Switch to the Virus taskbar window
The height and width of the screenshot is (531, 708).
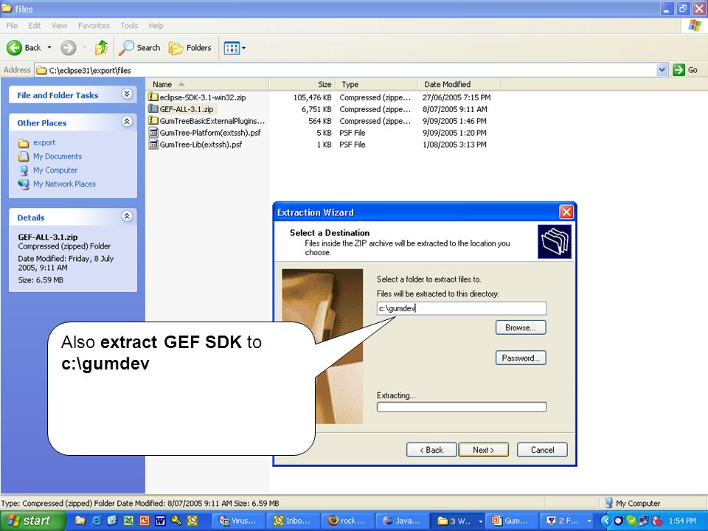[x=239, y=521]
